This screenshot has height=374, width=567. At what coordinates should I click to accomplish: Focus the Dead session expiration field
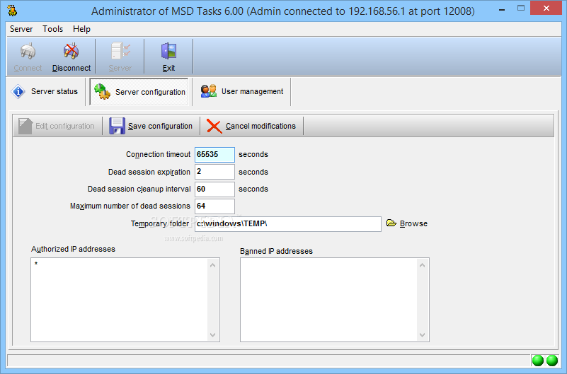(214, 172)
